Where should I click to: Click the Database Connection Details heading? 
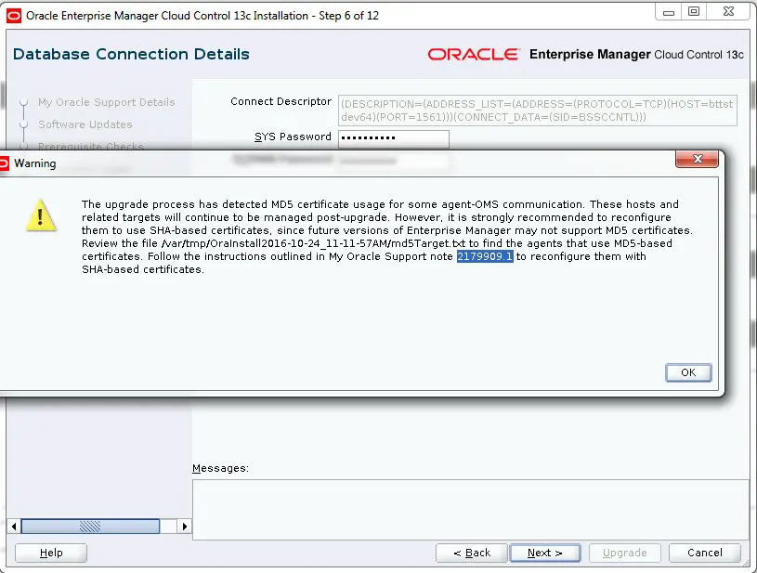[x=131, y=54]
